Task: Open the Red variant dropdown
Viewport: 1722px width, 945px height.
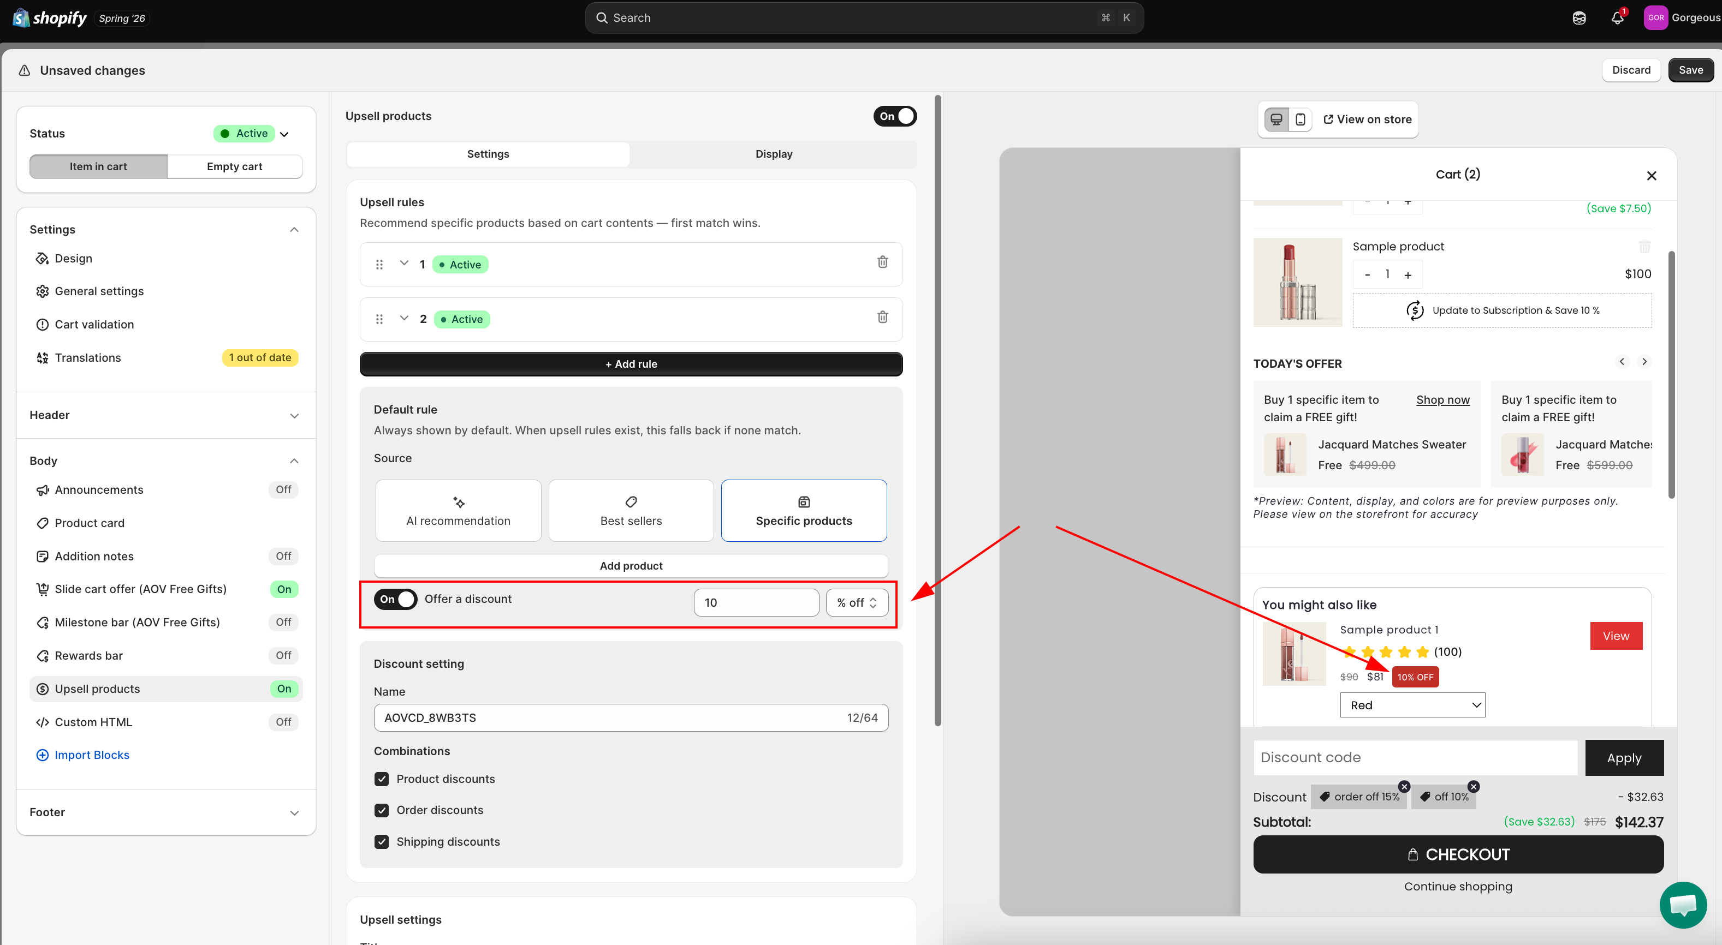Action: click(x=1412, y=705)
